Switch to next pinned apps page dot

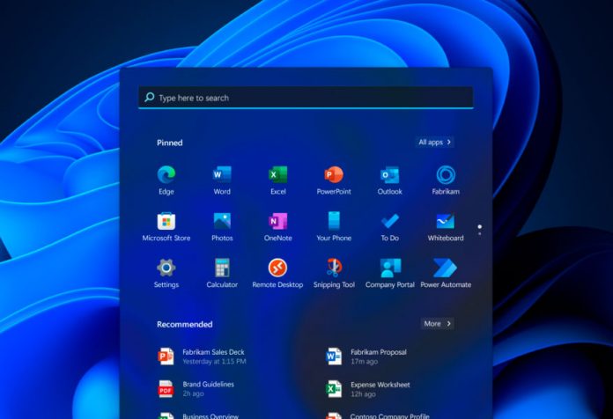(x=479, y=234)
